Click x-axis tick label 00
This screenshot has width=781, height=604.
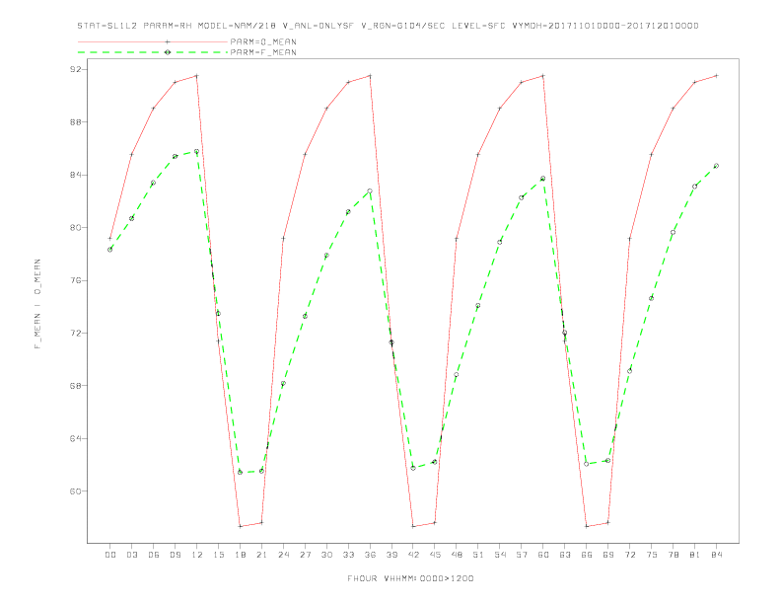(110, 555)
